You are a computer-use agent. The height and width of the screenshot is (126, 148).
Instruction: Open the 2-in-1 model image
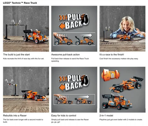[122, 90]
